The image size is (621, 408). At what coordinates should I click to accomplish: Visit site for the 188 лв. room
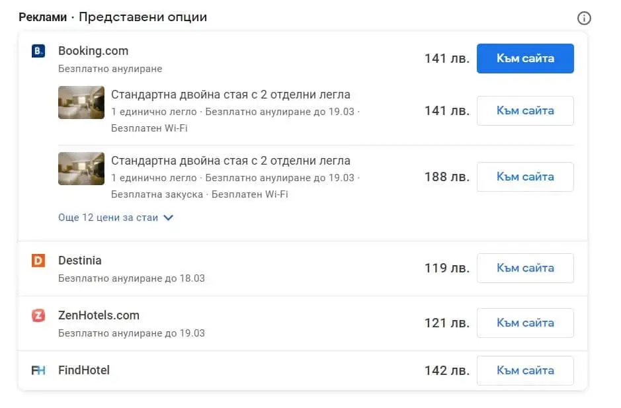[525, 177]
